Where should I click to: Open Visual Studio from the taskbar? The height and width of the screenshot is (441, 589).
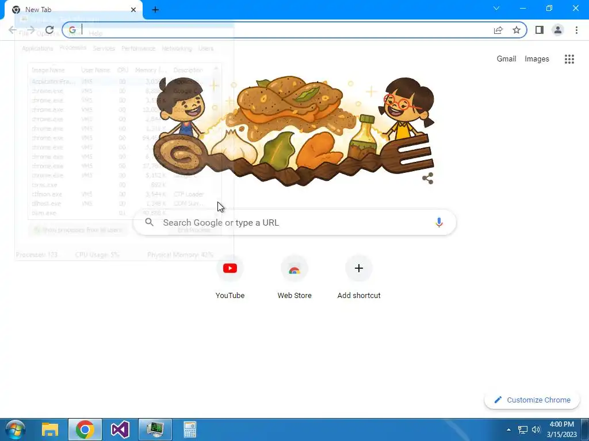(x=120, y=430)
